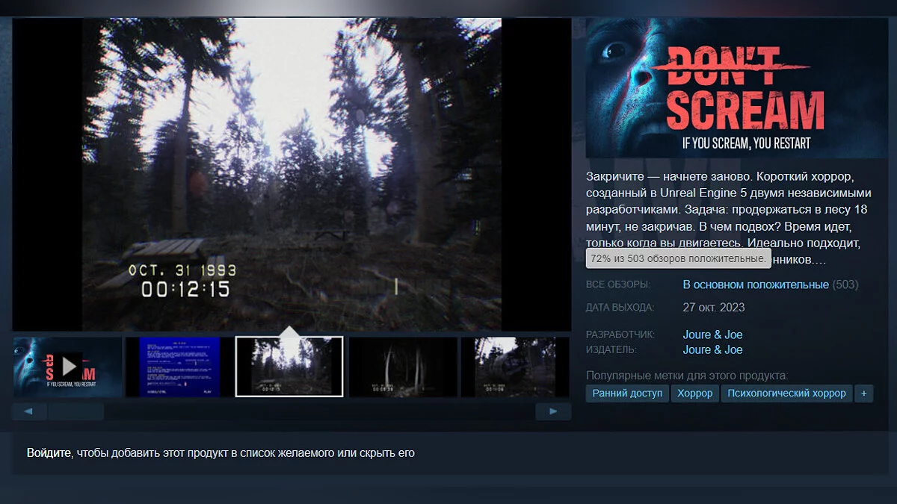Click the review count (503)
This screenshot has width=897, height=504.
click(x=845, y=284)
